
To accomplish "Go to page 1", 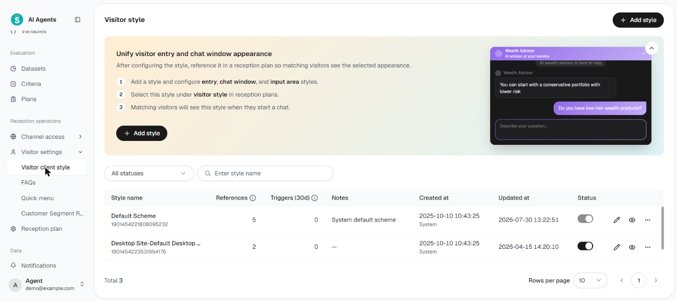I will tap(639, 280).
